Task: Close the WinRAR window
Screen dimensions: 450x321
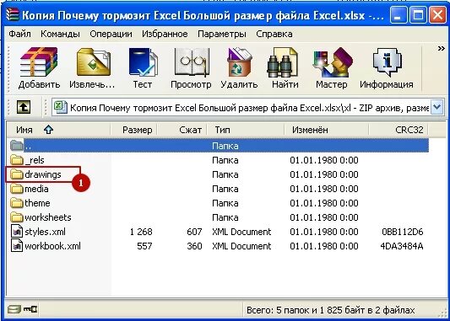Action: tap(437, 14)
